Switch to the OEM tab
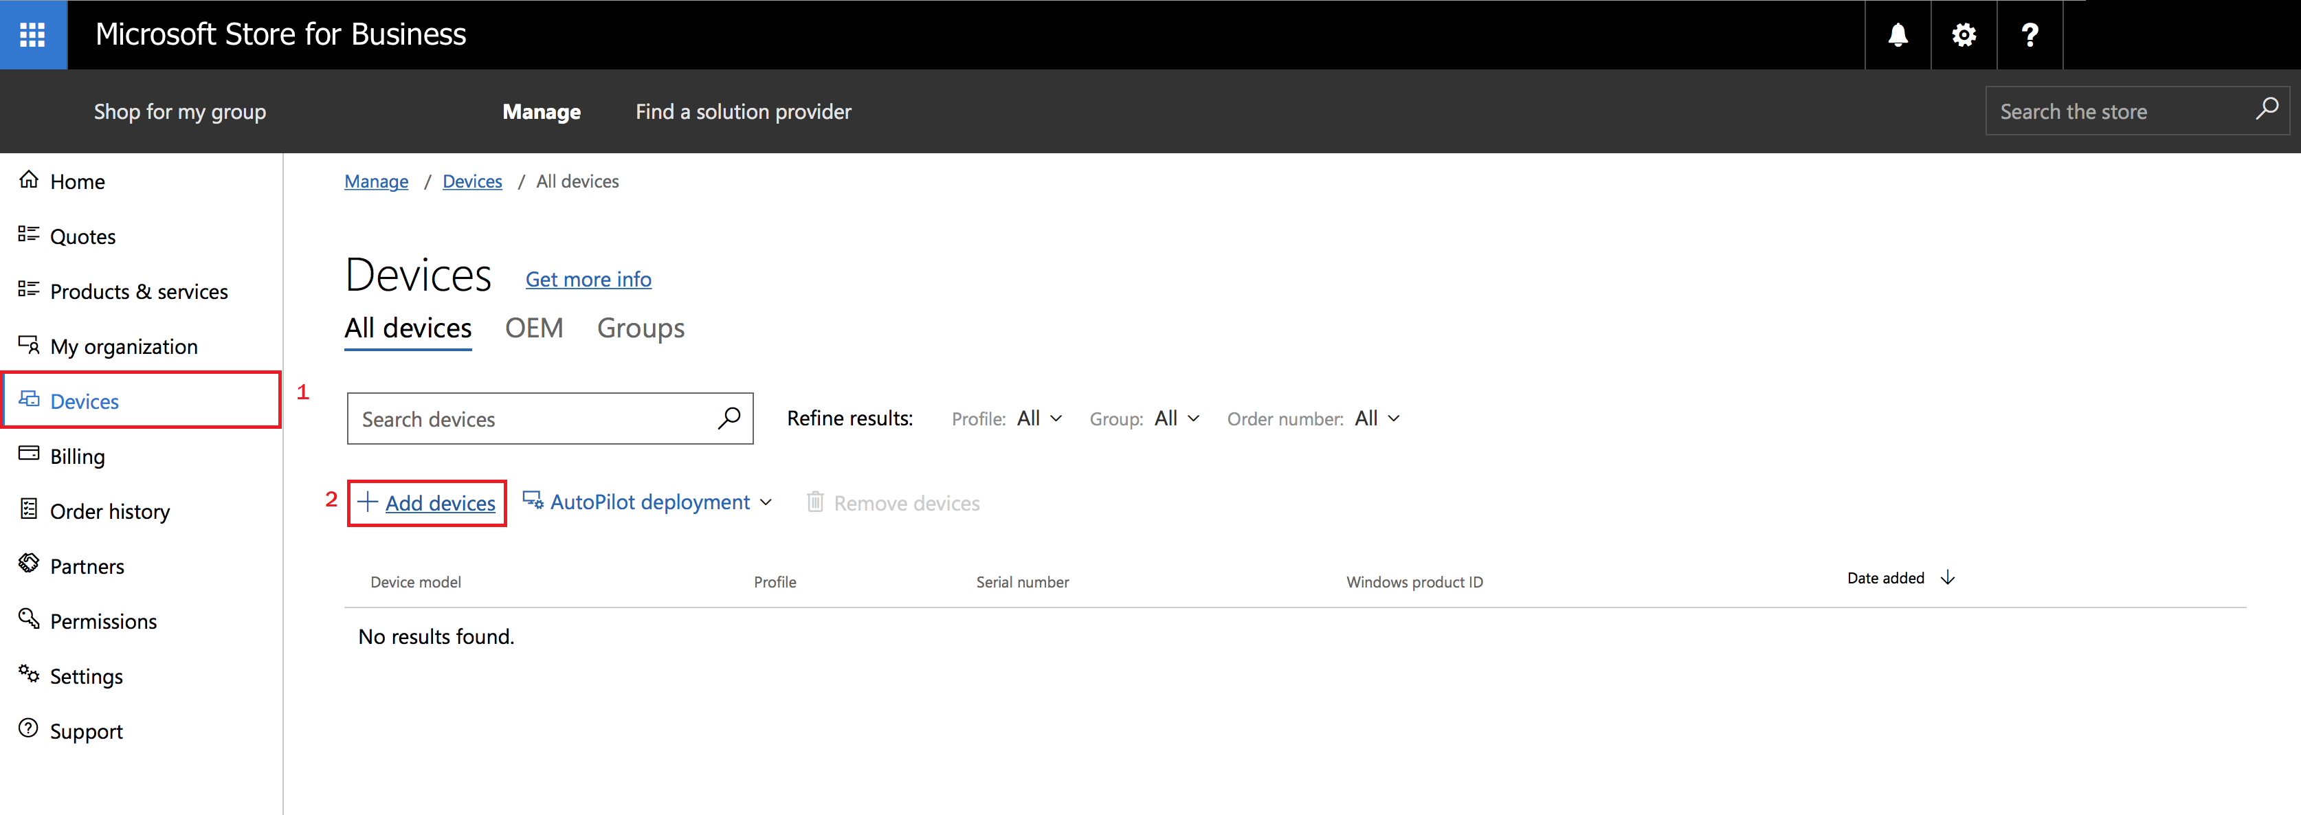Screen dimensions: 2301x815 (x=533, y=328)
